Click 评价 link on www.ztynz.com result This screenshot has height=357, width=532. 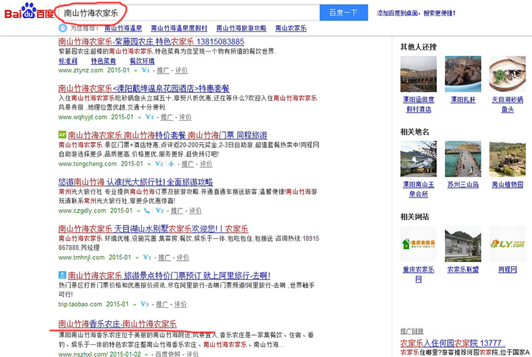click(181, 70)
